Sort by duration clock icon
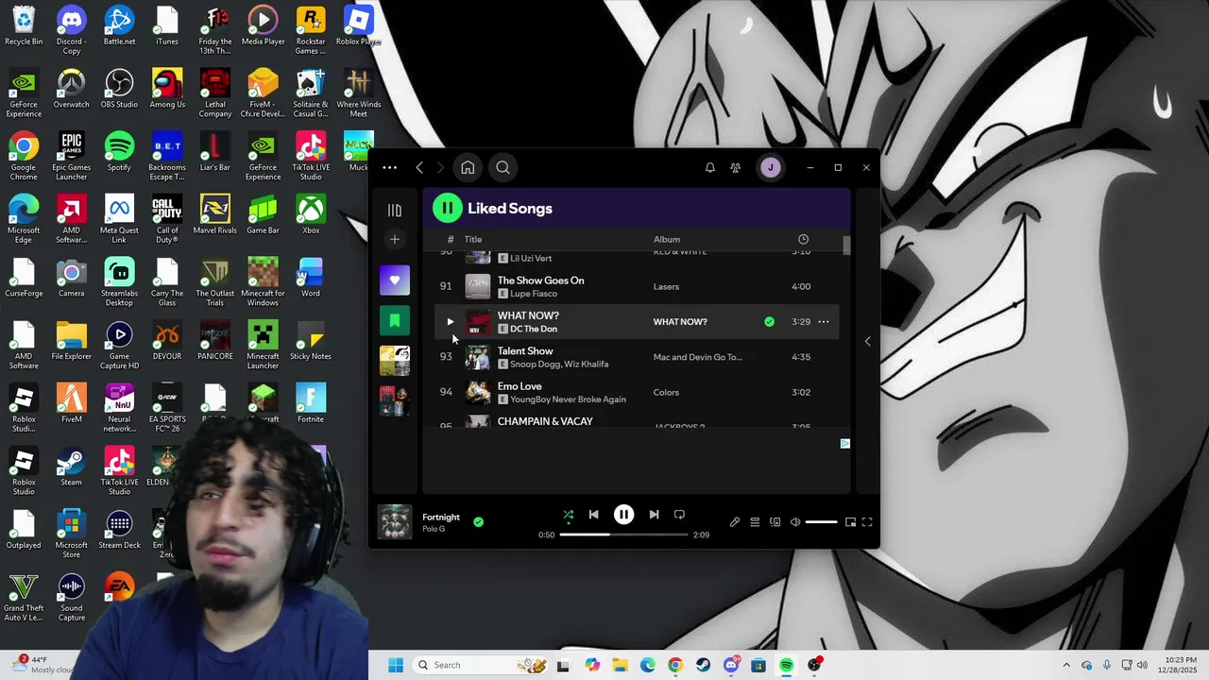Image resolution: width=1209 pixels, height=680 pixels. point(803,240)
